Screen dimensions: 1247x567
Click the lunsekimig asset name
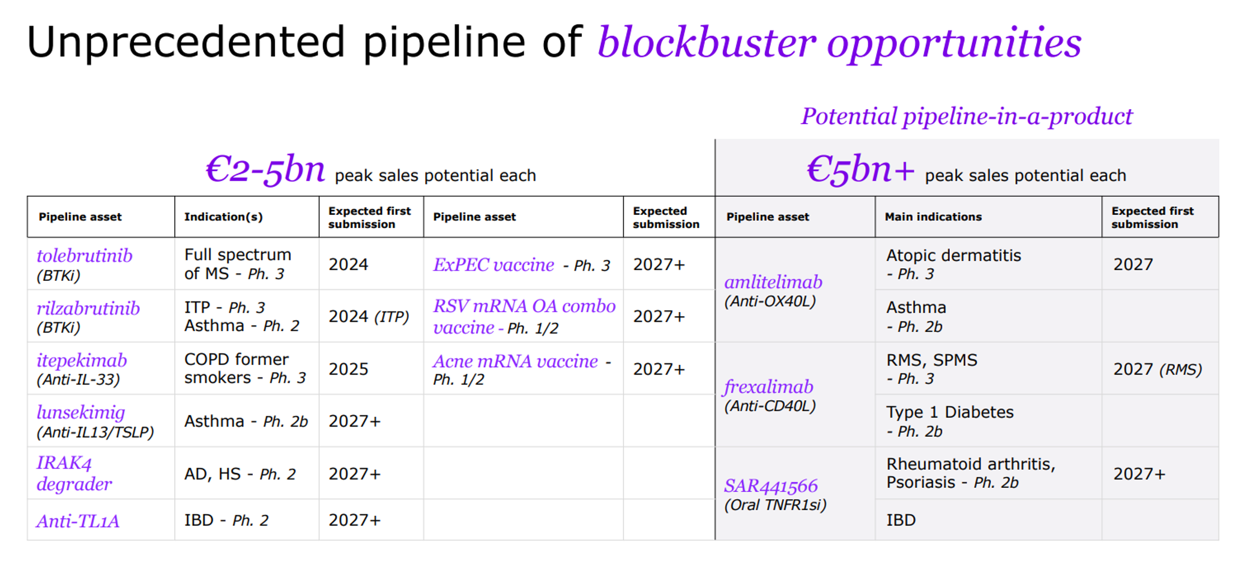(x=80, y=413)
